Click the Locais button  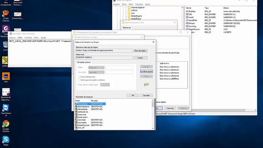coord(141,58)
